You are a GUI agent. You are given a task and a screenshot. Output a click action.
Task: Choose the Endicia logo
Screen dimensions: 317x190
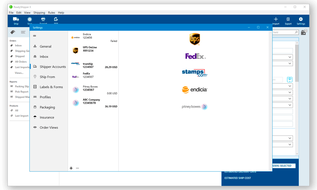[194, 90]
